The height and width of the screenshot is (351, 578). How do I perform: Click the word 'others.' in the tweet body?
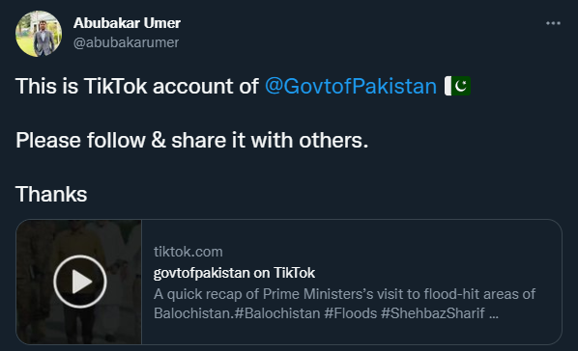coord(333,140)
